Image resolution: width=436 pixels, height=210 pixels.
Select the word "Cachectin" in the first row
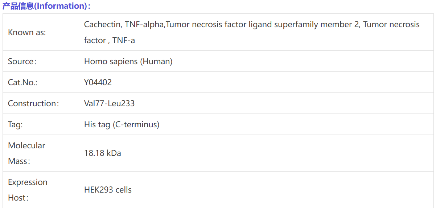pos(102,24)
